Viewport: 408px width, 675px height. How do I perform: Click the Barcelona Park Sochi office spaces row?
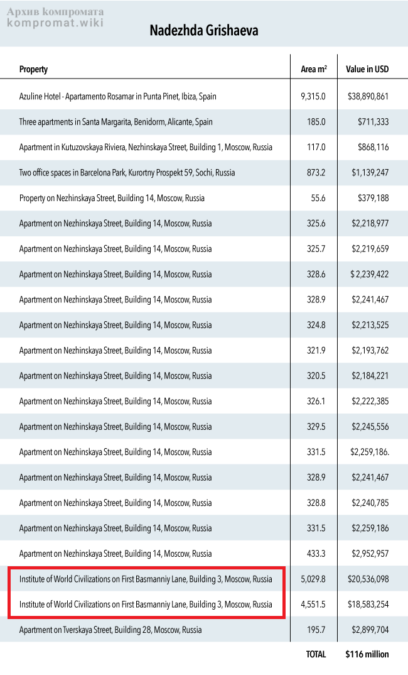(x=127, y=173)
